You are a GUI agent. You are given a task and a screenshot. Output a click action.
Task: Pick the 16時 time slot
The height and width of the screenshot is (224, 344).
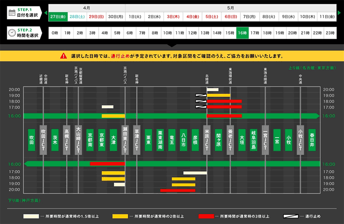click(x=243, y=33)
